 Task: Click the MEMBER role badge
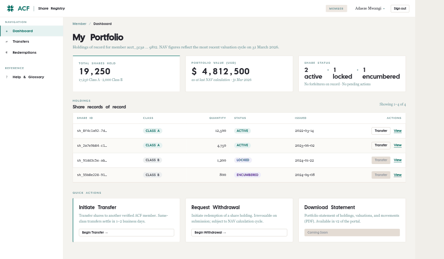coord(336,9)
